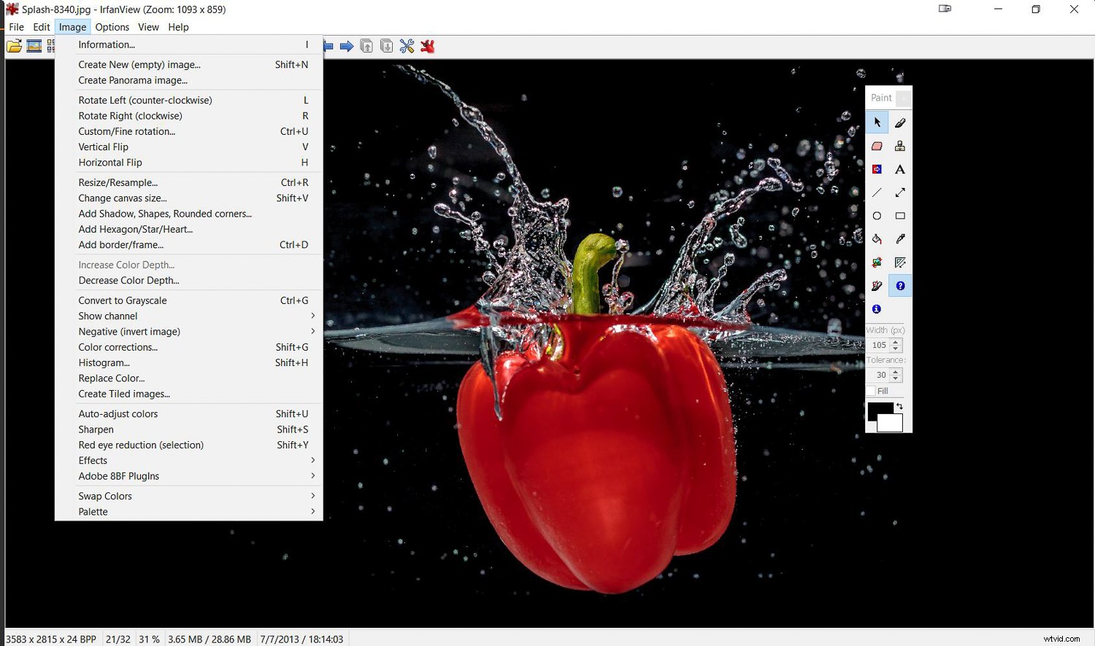Open the Options menu
The height and width of the screenshot is (646, 1095).
[x=112, y=27]
